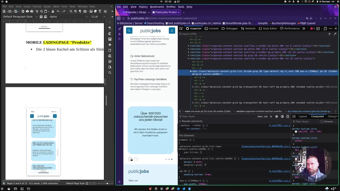Click the red error count badge in DevTools
Image resolution: width=340 pixels, height=191 pixels.
[x=313, y=28]
